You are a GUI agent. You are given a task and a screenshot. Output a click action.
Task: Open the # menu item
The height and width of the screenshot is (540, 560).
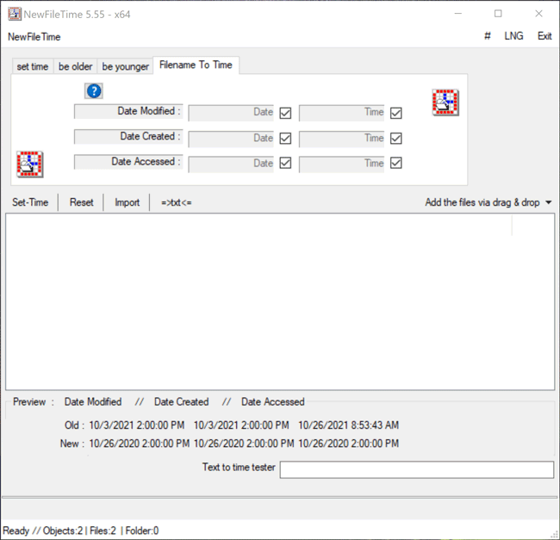[487, 36]
